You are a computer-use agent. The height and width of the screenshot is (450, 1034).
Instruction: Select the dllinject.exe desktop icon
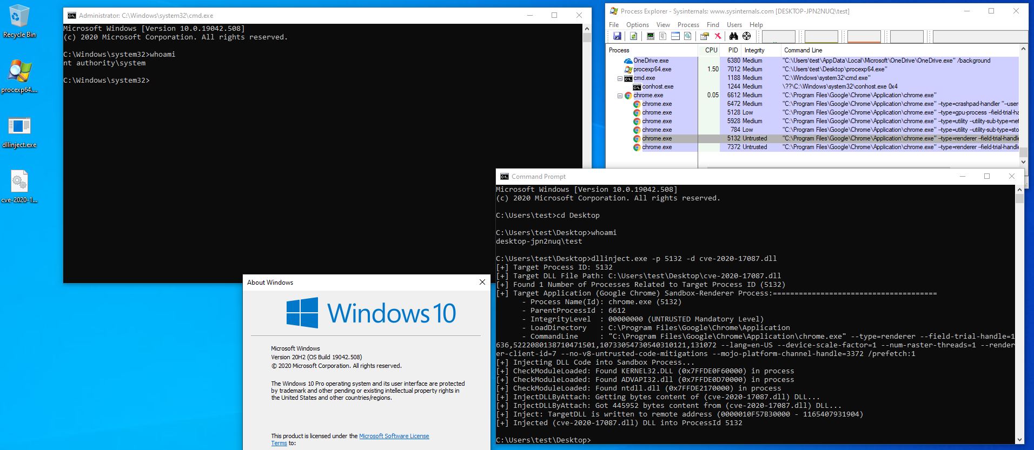point(19,132)
